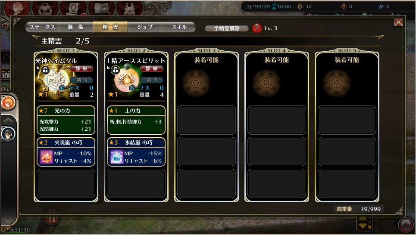Viewport: 416px width, 235px height.
Task: Click the spirit level question-mark icon
Action: tap(256, 28)
